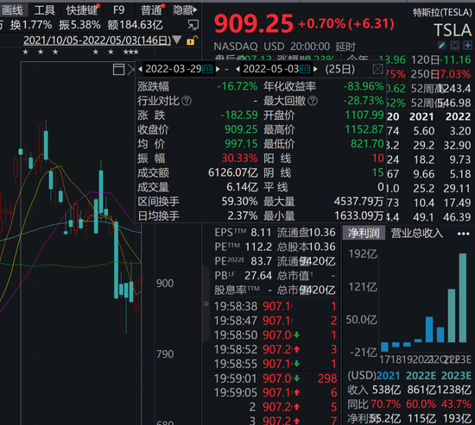
Task: Click the 19:59:01 trade row with 298 volume
Action: (275, 378)
